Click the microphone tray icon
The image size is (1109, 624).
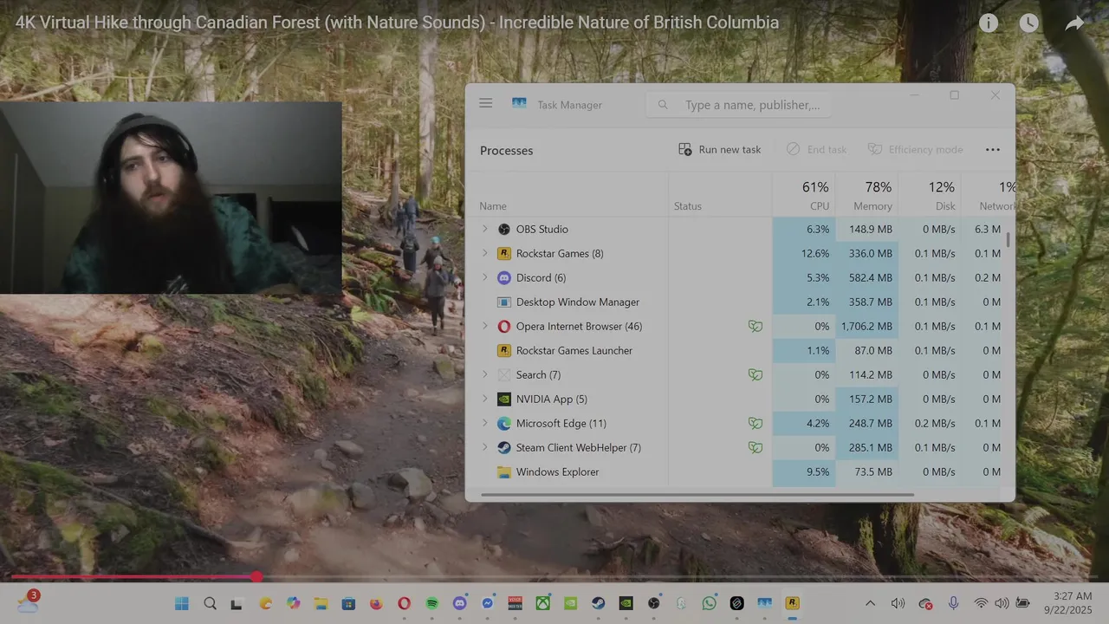pyautogui.click(x=953, y=603)
